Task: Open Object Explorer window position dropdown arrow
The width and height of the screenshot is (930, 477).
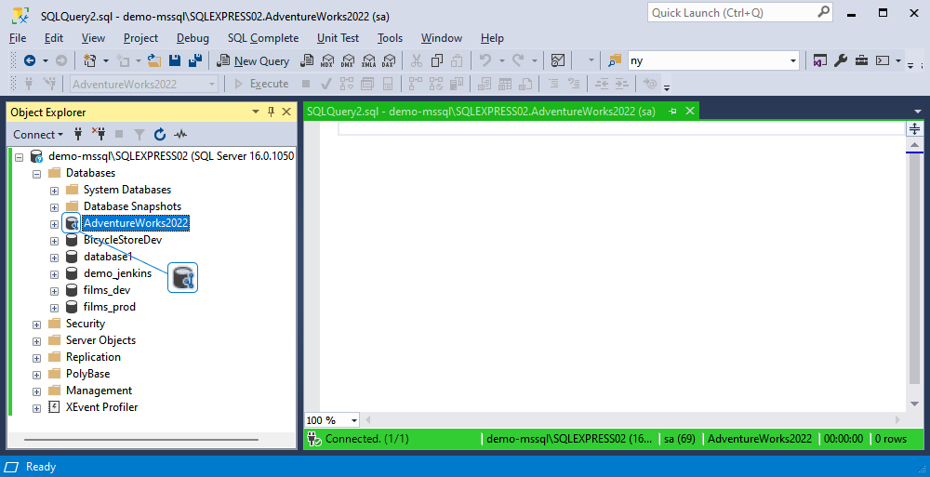Action: (x=256, y=112)
